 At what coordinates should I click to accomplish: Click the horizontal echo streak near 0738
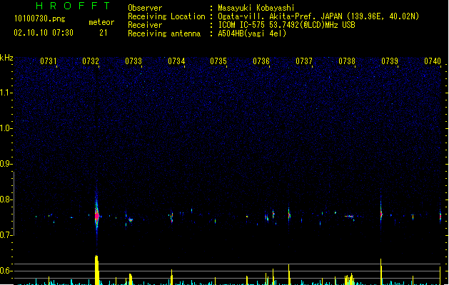pos(349,217)
